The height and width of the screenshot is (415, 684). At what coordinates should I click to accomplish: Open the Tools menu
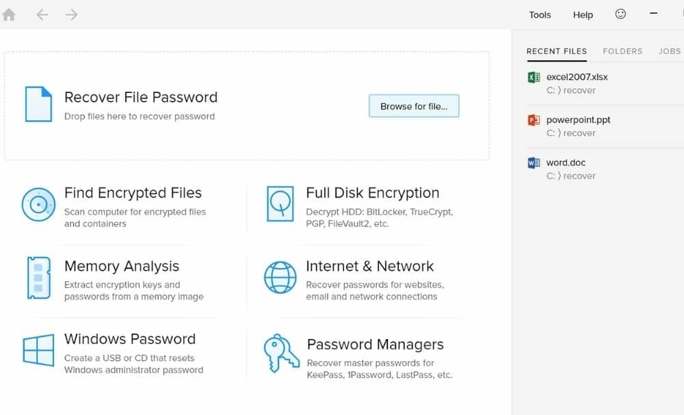[x=540, y=15]
